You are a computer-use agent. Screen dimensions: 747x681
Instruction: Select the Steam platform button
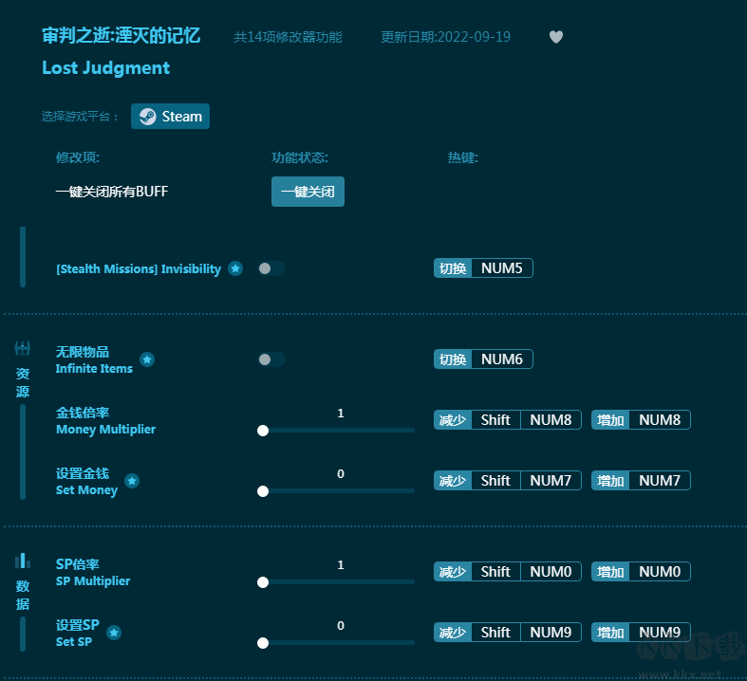(x=170, y=116)
